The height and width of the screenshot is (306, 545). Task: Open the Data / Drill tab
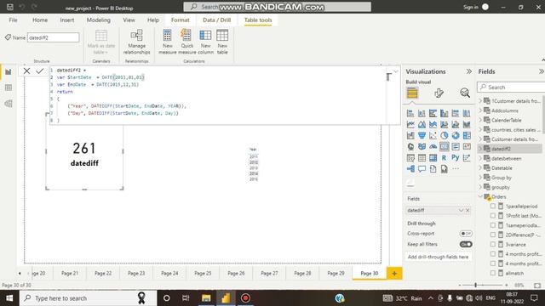click(x=217, y=20)
